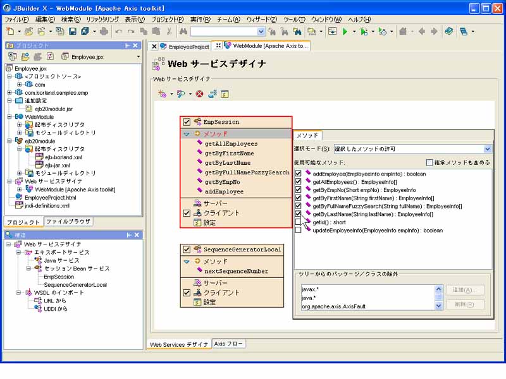Open Help topics via the book icon
The image size is (506, 379).
(449, 31)
